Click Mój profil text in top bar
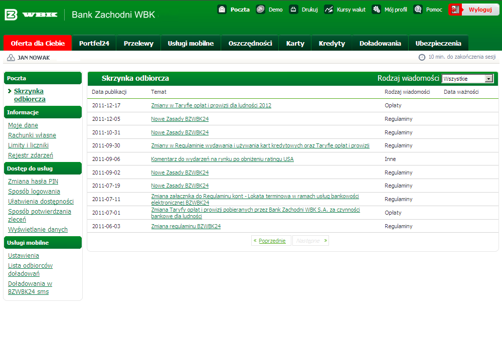 (x=396, y=10)
